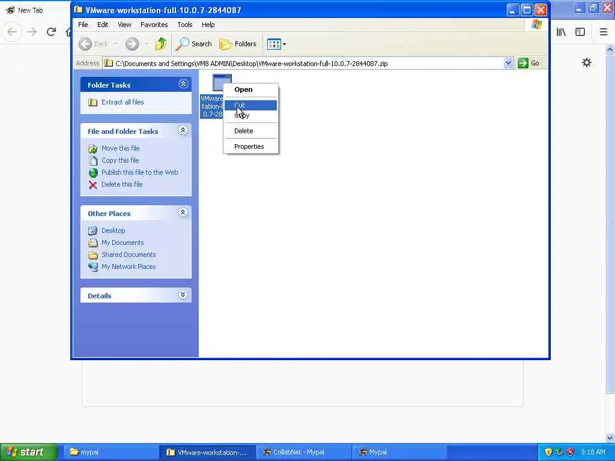Open the Search pane
This screenshot has width=615, height=461.
coord(194,44)
